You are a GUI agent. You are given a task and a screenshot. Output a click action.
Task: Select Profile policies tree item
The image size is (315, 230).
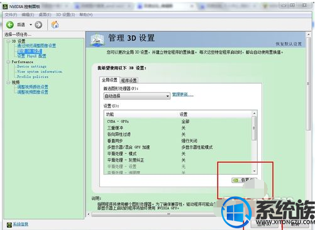33,77
